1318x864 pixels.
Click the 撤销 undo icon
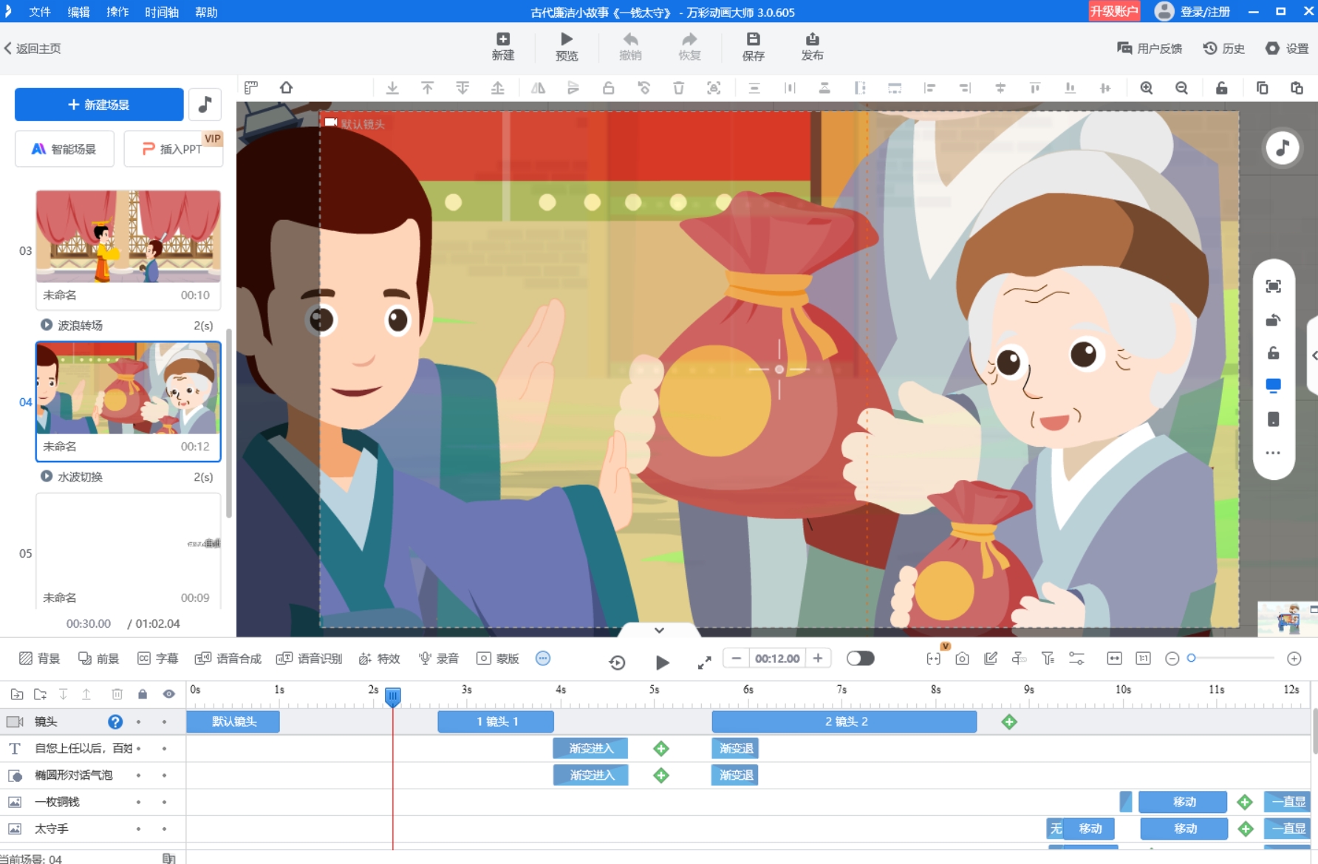(x=630, y=47)
